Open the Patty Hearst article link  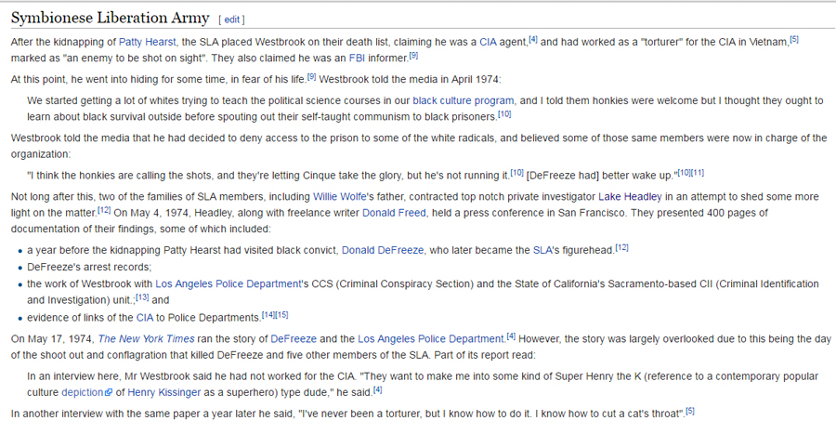[x=147, y=43]
